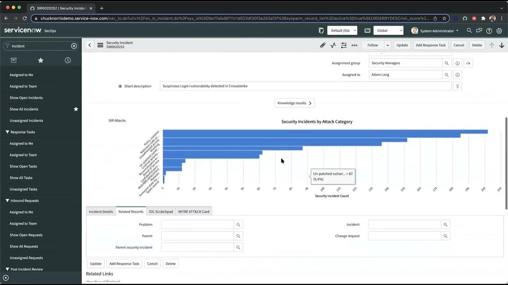Click the Follow button
Screen dimensions: 508x285
point(373,45)
